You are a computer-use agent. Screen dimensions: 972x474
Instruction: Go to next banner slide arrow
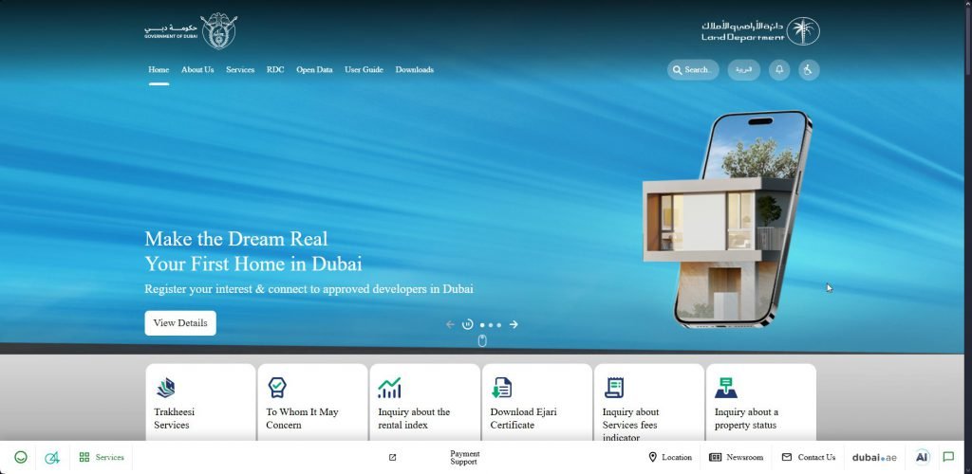pyautogui.click(x=514, y=324)
